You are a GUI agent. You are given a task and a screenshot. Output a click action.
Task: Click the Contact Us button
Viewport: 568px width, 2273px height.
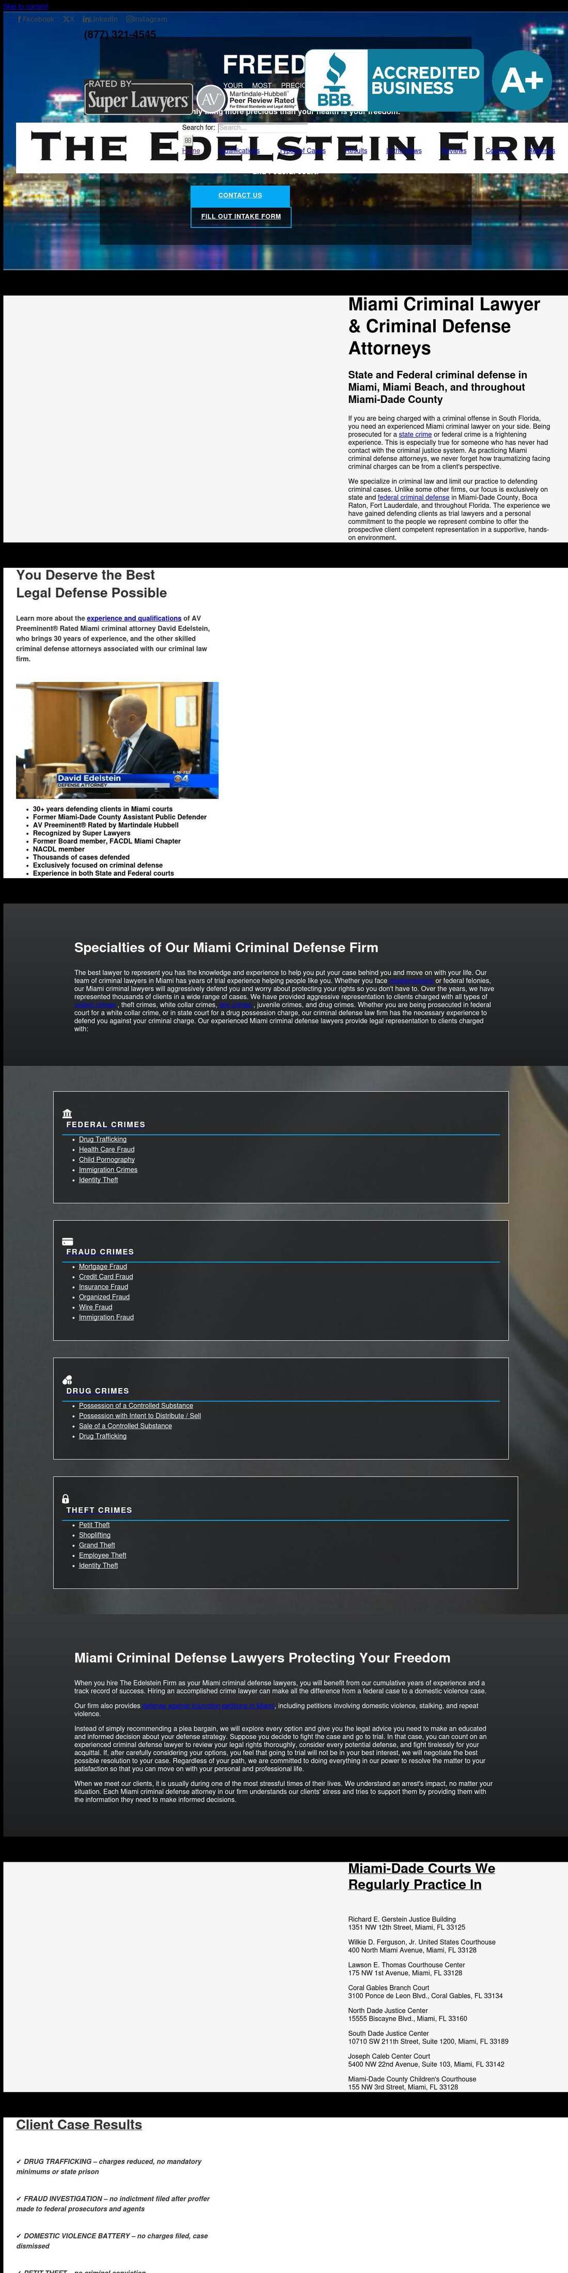point(240,195)
